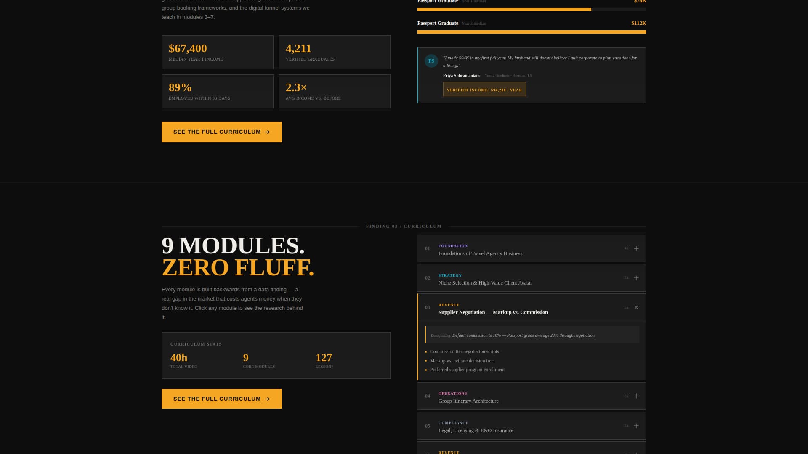The height and width of the screenshot is (454, 808).
Task: Click the 127 lessons curriculum stat
Action: click(x=324, y=360)
